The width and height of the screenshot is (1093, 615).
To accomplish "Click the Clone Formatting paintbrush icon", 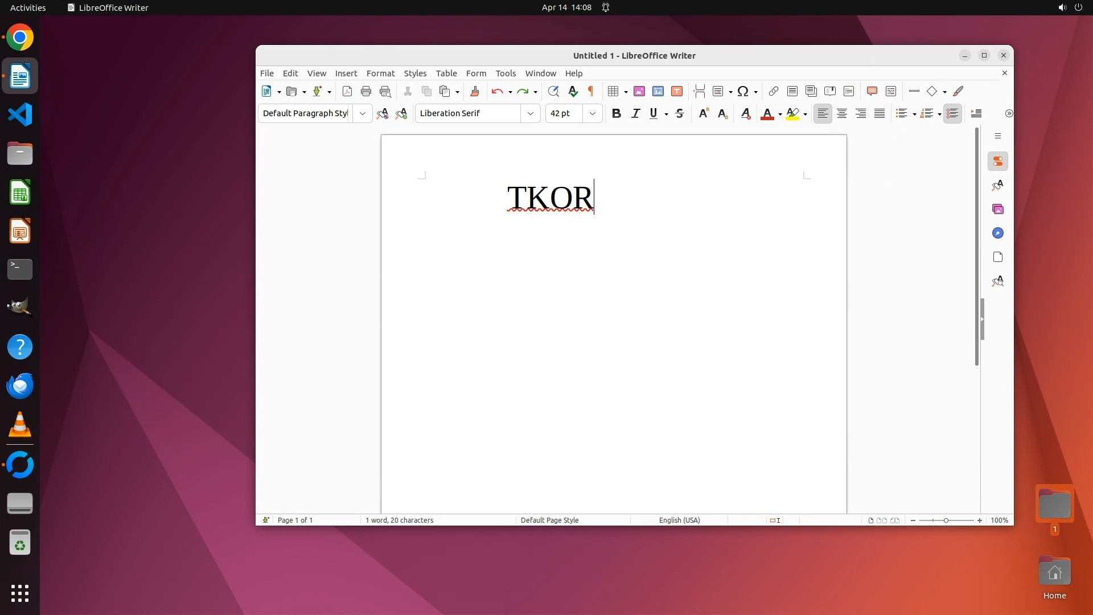I will 475,91.
